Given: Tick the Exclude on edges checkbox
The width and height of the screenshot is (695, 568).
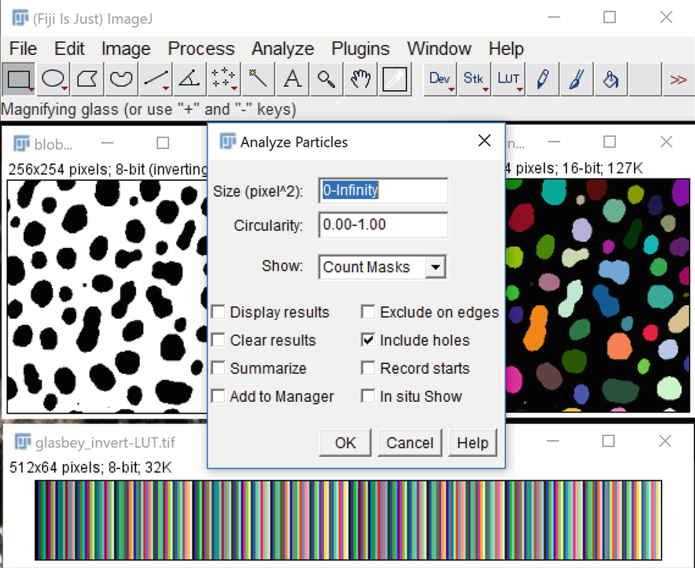Looking at the screenshot, I should tap(368, 313).
